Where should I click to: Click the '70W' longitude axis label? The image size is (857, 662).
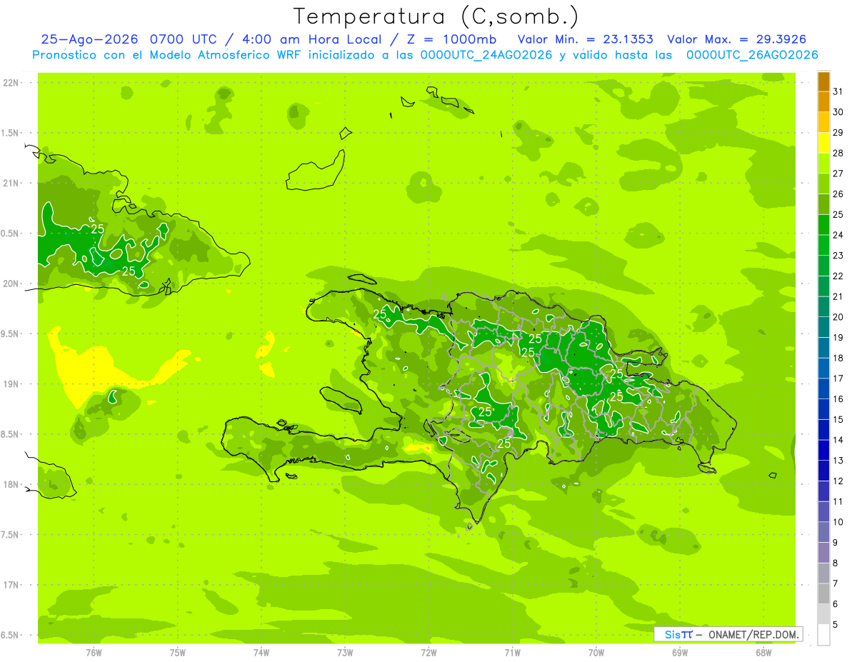(x=596, y=653)
